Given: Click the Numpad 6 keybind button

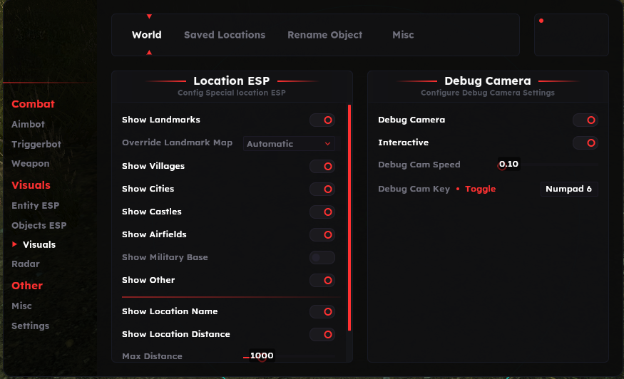Looking at the screenshot, I should coord(568,189).
